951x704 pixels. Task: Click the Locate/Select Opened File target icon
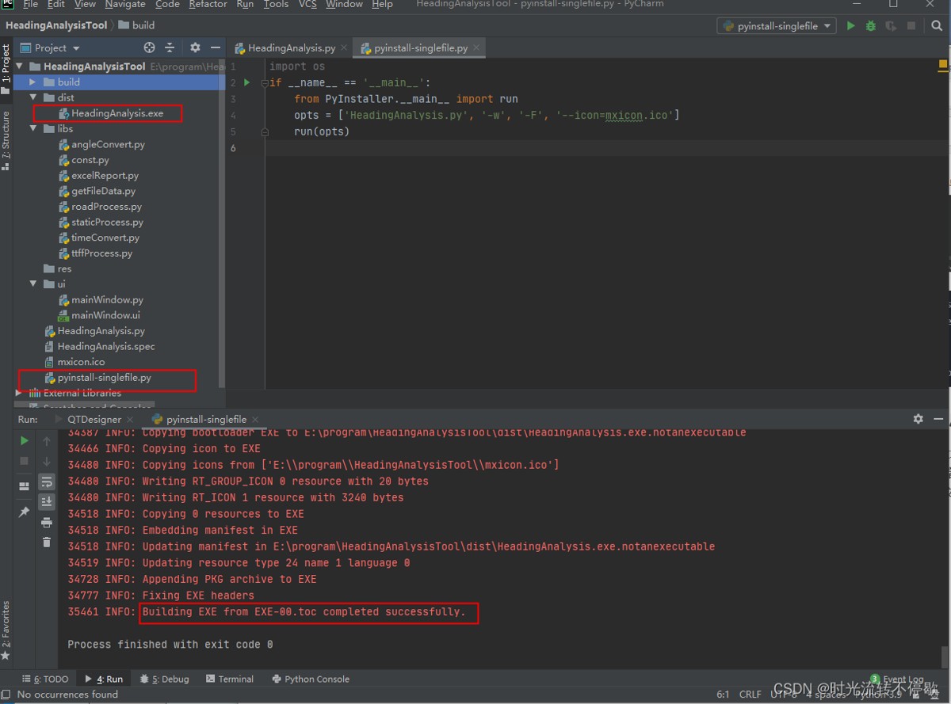[149, 48]
